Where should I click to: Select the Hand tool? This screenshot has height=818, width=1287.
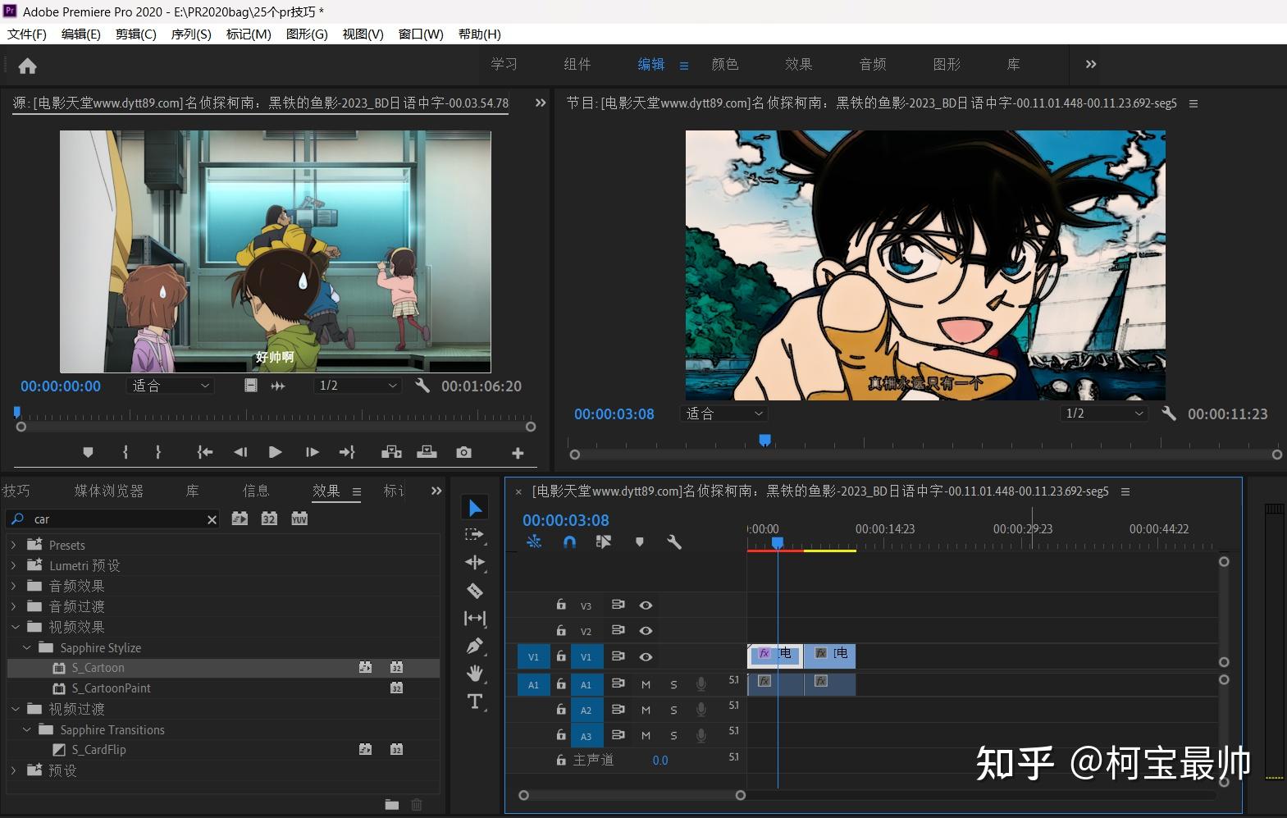click(475, 674)
